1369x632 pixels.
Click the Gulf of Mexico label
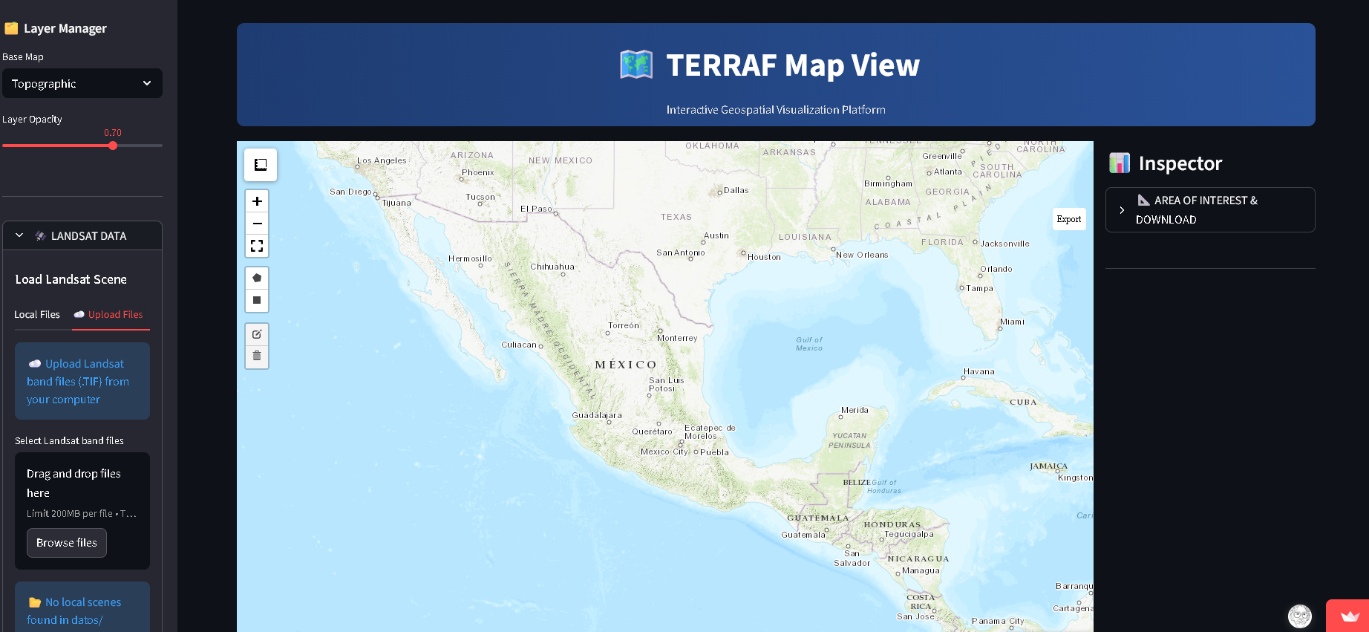[809, 344]
